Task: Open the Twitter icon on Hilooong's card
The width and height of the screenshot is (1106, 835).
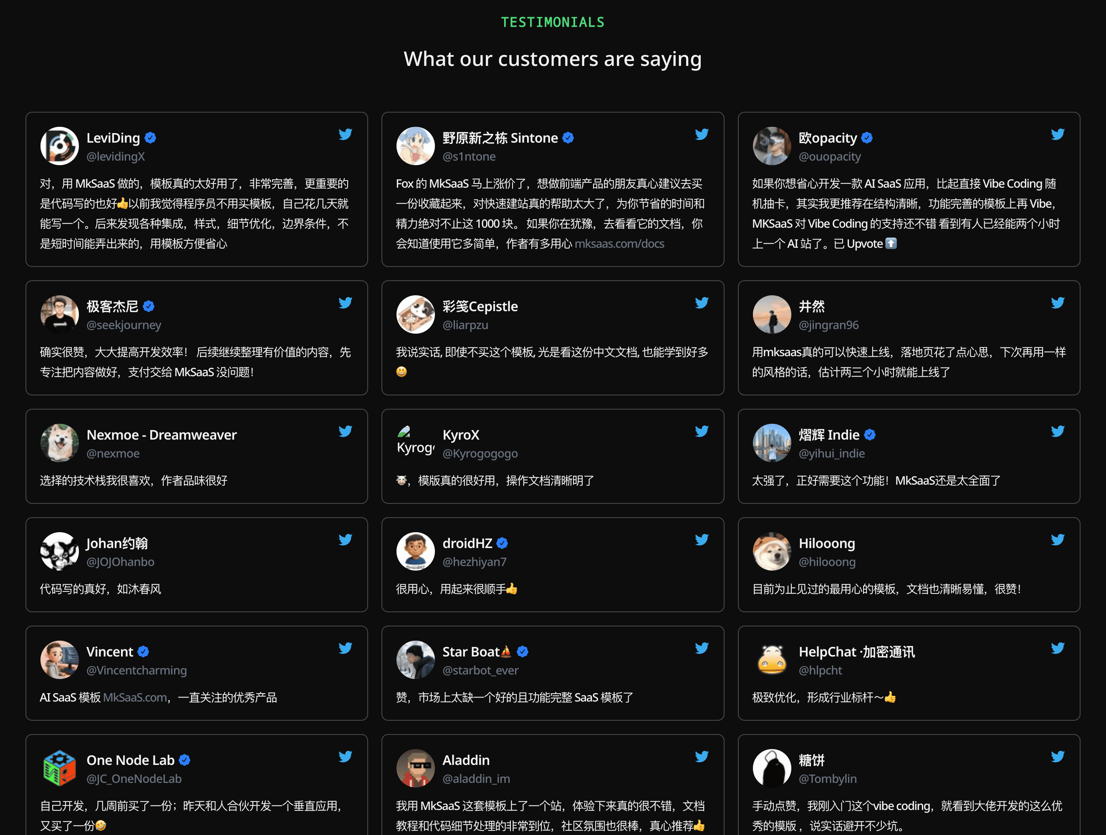Action: click(1058, 540)
